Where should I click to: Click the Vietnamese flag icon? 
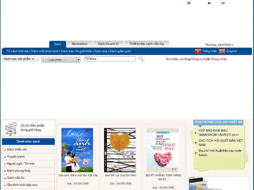(x=198, y=51)
